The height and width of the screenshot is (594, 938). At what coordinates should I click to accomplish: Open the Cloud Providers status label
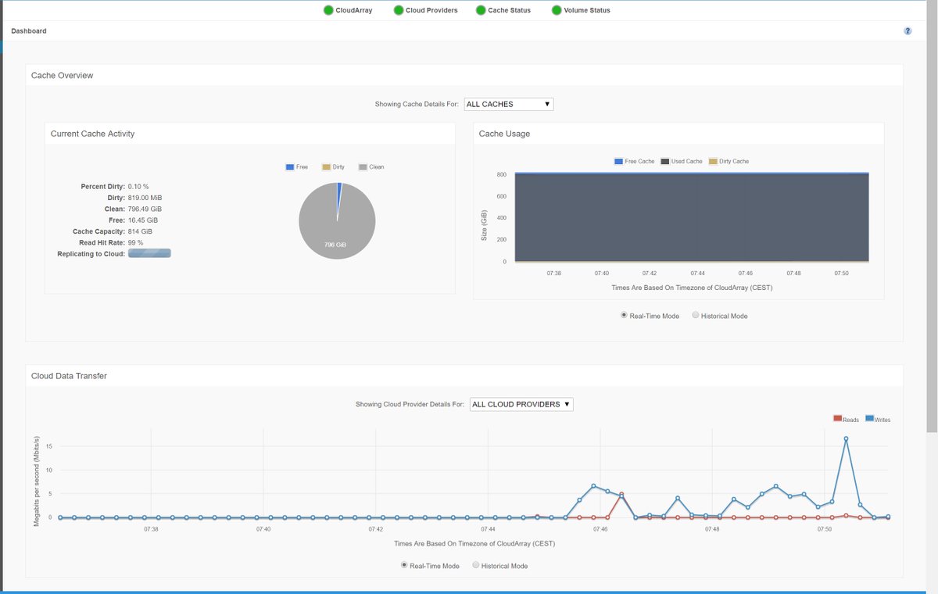[431, 10]
